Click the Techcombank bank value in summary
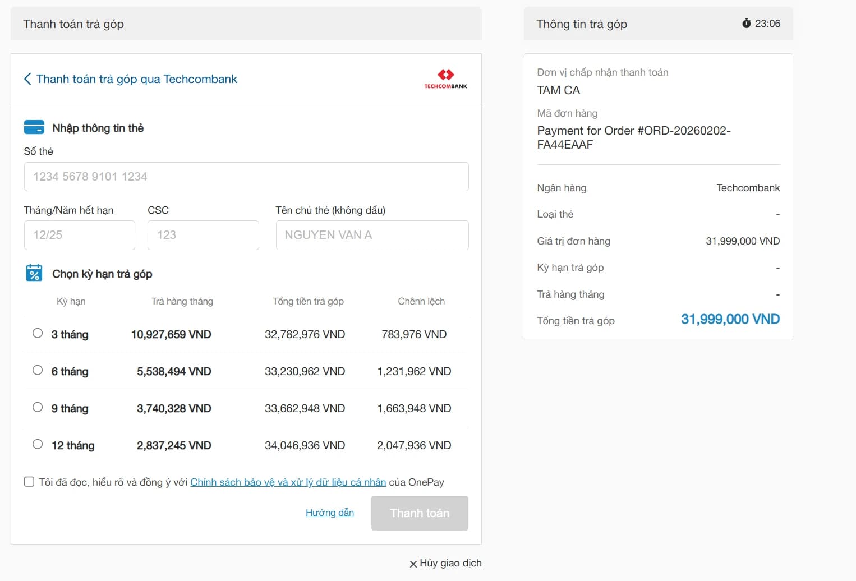The image size is (856, 581). pyautogui.click(x=748, y=188)
